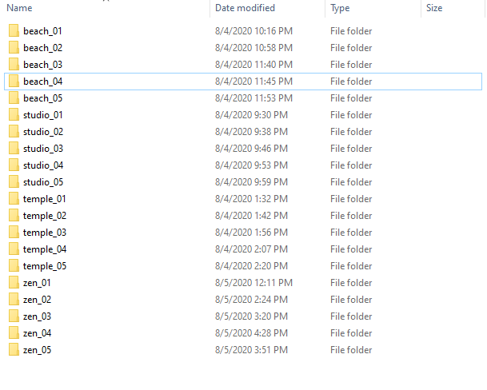The image size is (487, 390).
Task: Click the zen_01 folder icon
Action: pyautogui.click(x=14, y=282)
